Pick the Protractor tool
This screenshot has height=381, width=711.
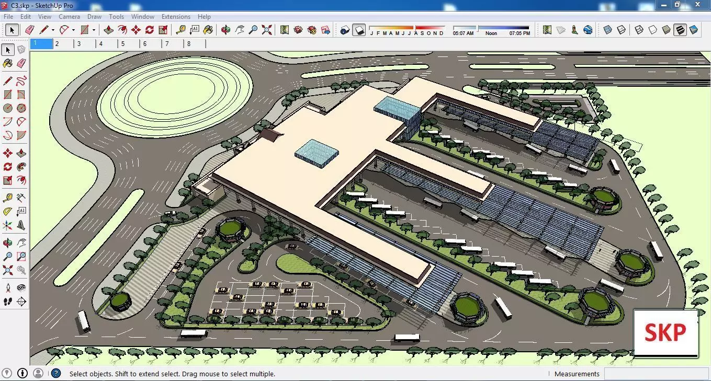8,212
